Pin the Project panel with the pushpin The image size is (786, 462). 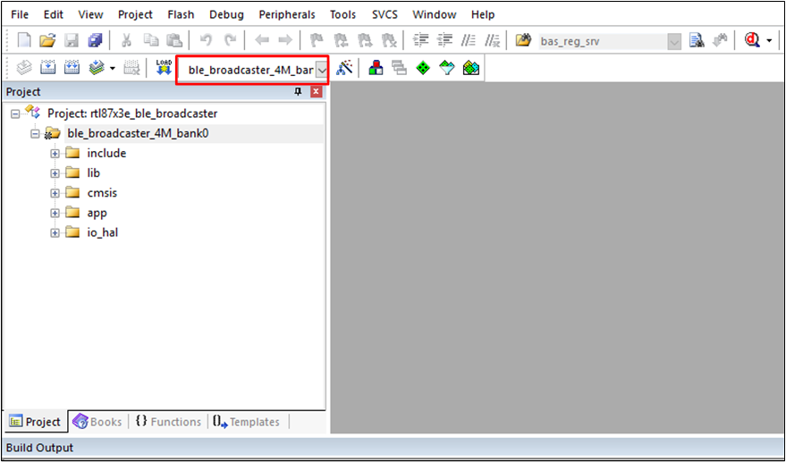click(299, 92)
